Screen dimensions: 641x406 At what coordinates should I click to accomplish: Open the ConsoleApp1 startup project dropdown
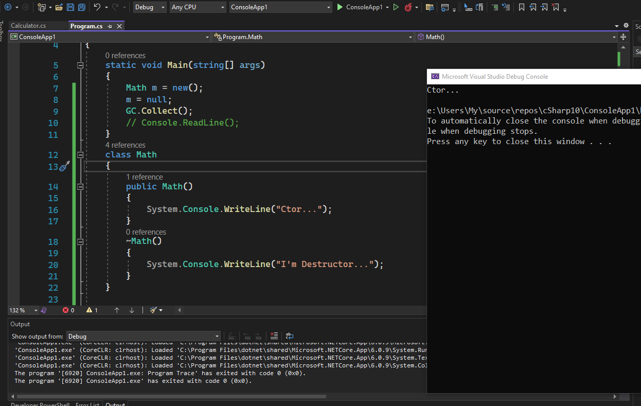280,7
